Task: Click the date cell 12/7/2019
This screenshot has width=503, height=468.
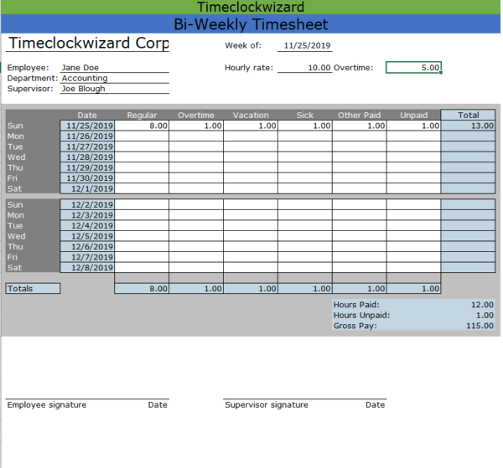Action: pos(87,257)
